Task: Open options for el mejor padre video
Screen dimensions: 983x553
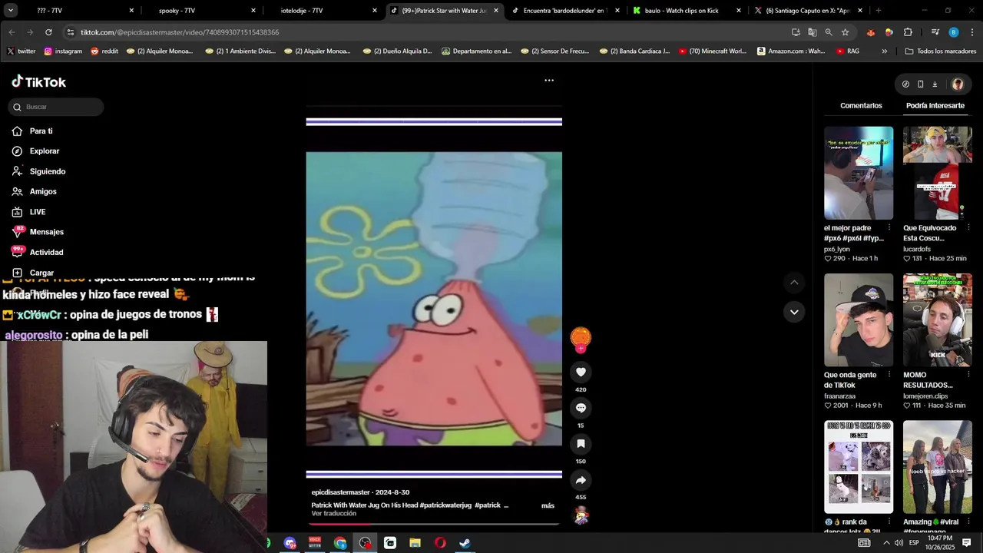Action: [889, 228]
